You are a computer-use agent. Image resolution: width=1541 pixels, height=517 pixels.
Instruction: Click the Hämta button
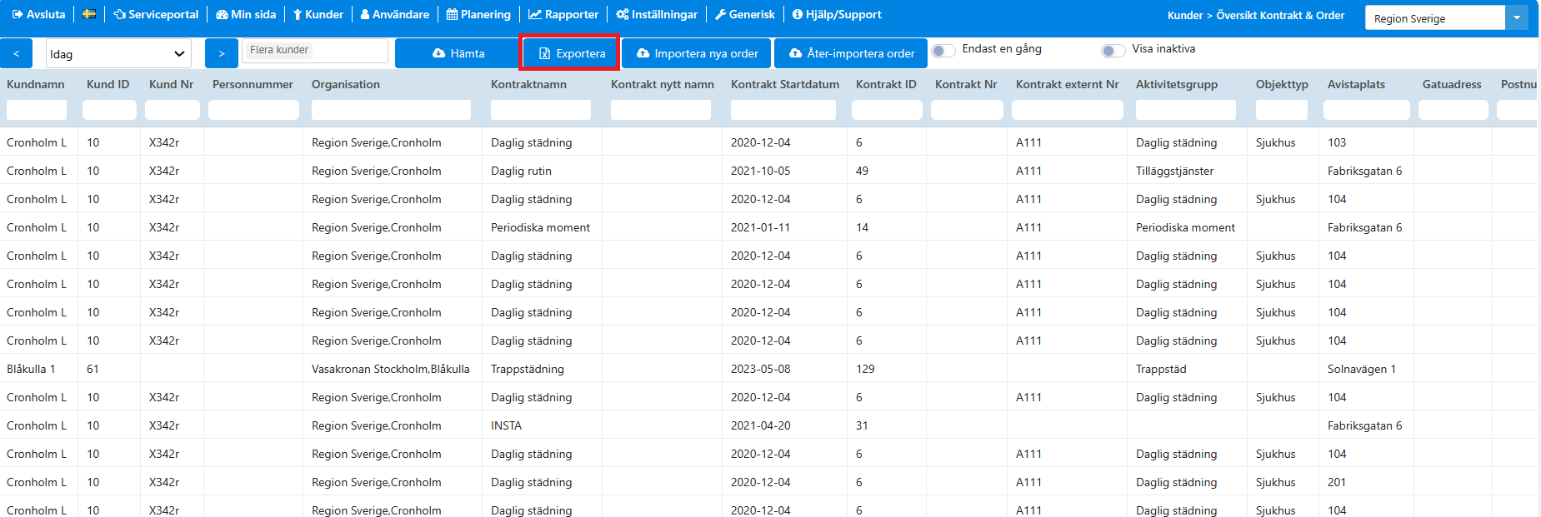point(458,53)
